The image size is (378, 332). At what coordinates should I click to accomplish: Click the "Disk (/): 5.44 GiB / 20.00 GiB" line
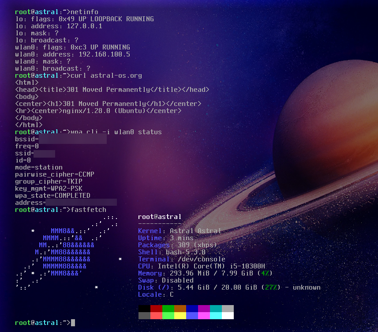click(229, 287)
